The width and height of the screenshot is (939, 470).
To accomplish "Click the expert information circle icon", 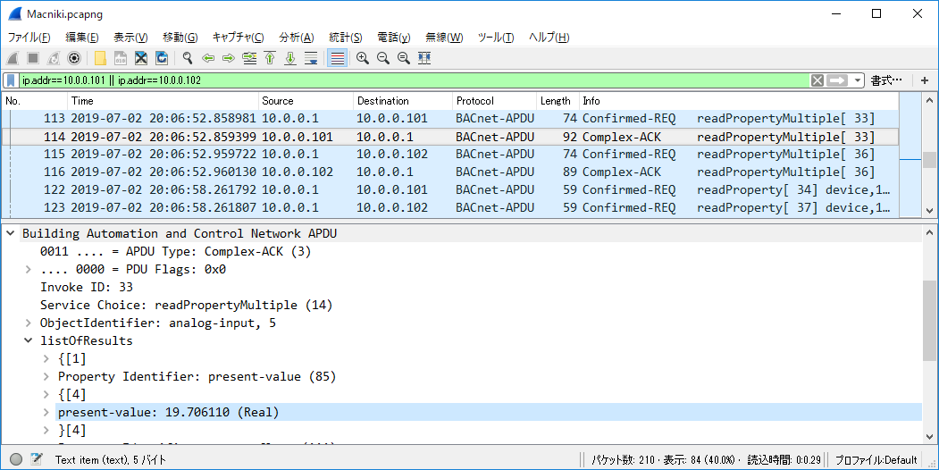I will (x=16, y=459).
